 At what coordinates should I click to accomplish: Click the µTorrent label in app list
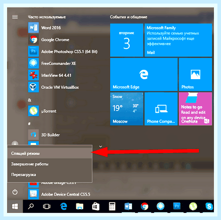pos(48,111)
